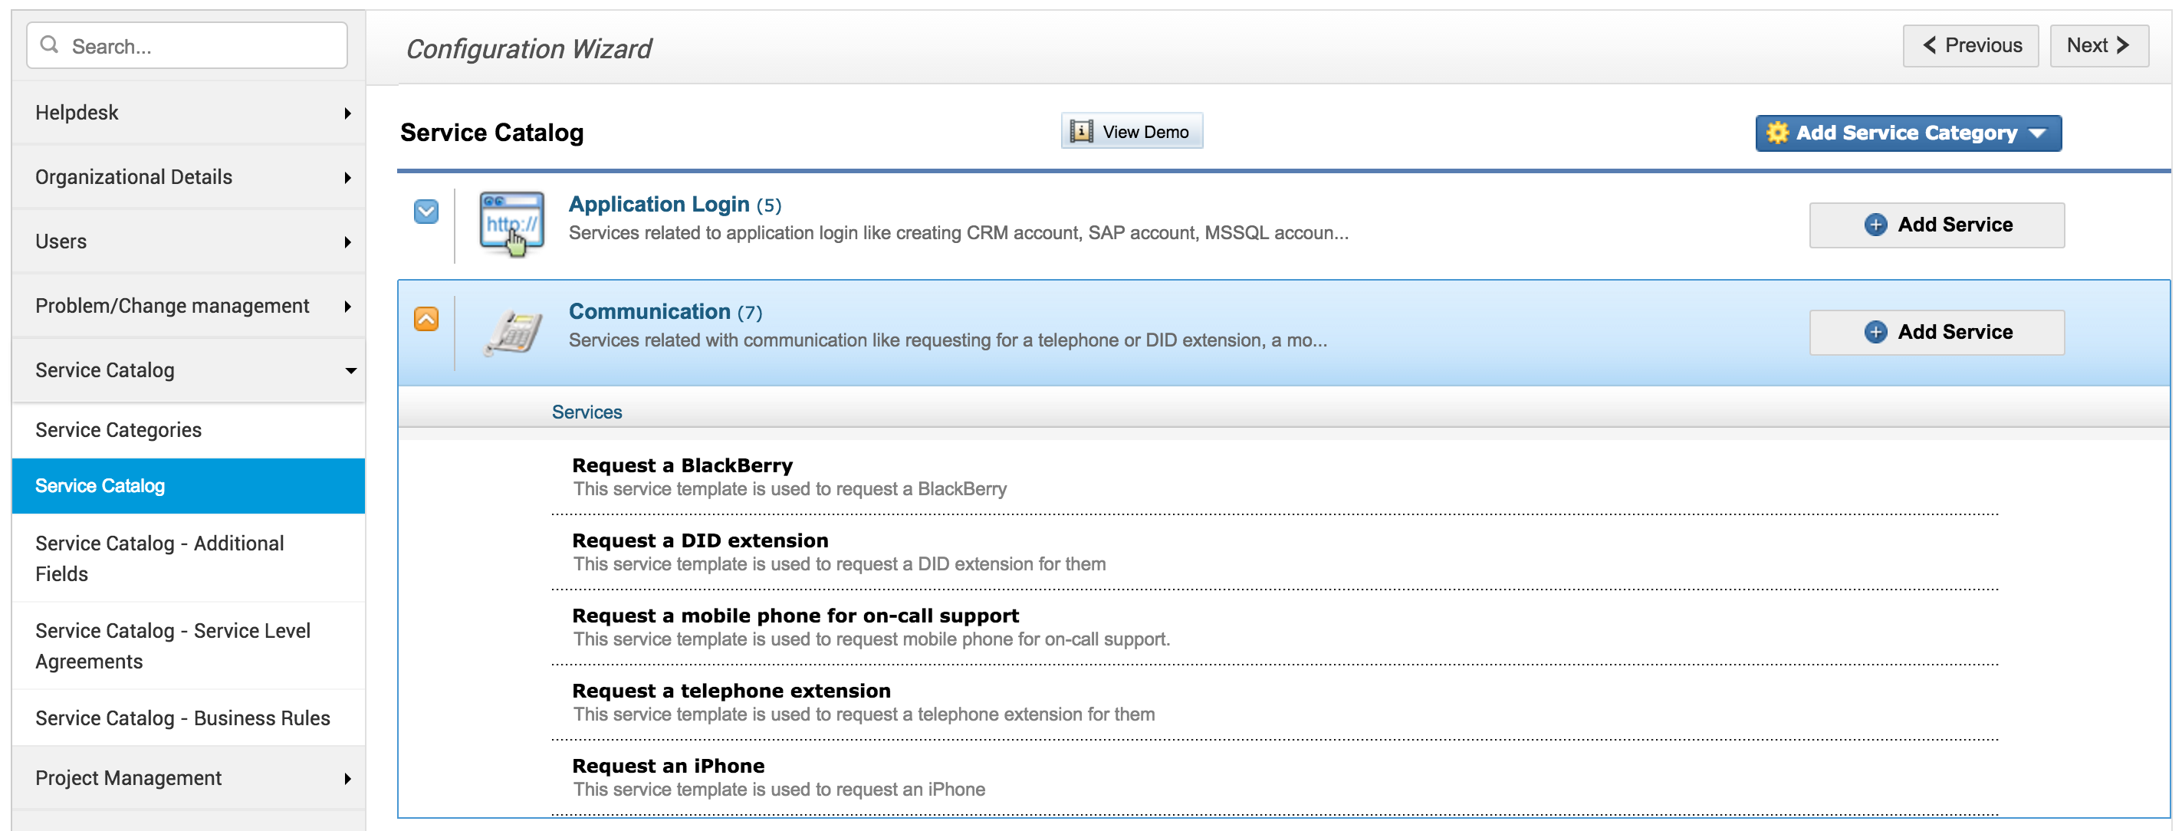Click plus icon in Application Login Add Service

tap(1875, 225)
